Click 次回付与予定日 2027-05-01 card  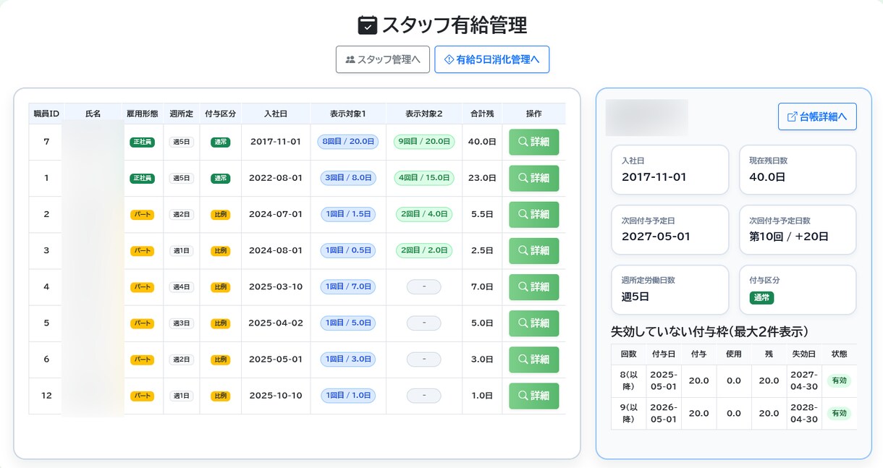(x=669, y=230)
